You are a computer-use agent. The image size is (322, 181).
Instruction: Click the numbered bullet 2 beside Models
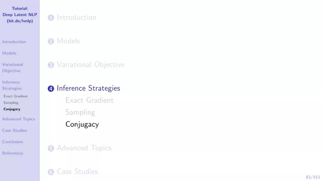(x=51, y=41)
